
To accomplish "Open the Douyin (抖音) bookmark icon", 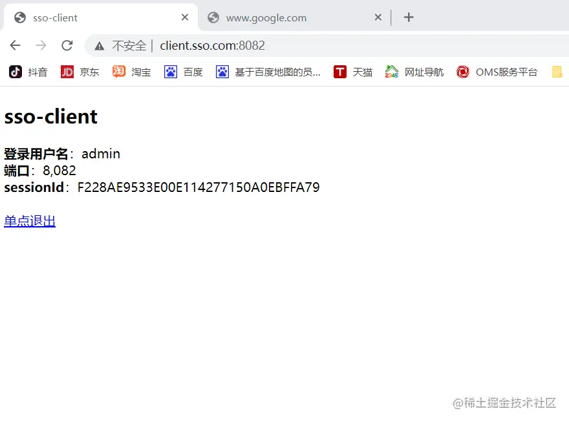I will (x=16, y=72).
